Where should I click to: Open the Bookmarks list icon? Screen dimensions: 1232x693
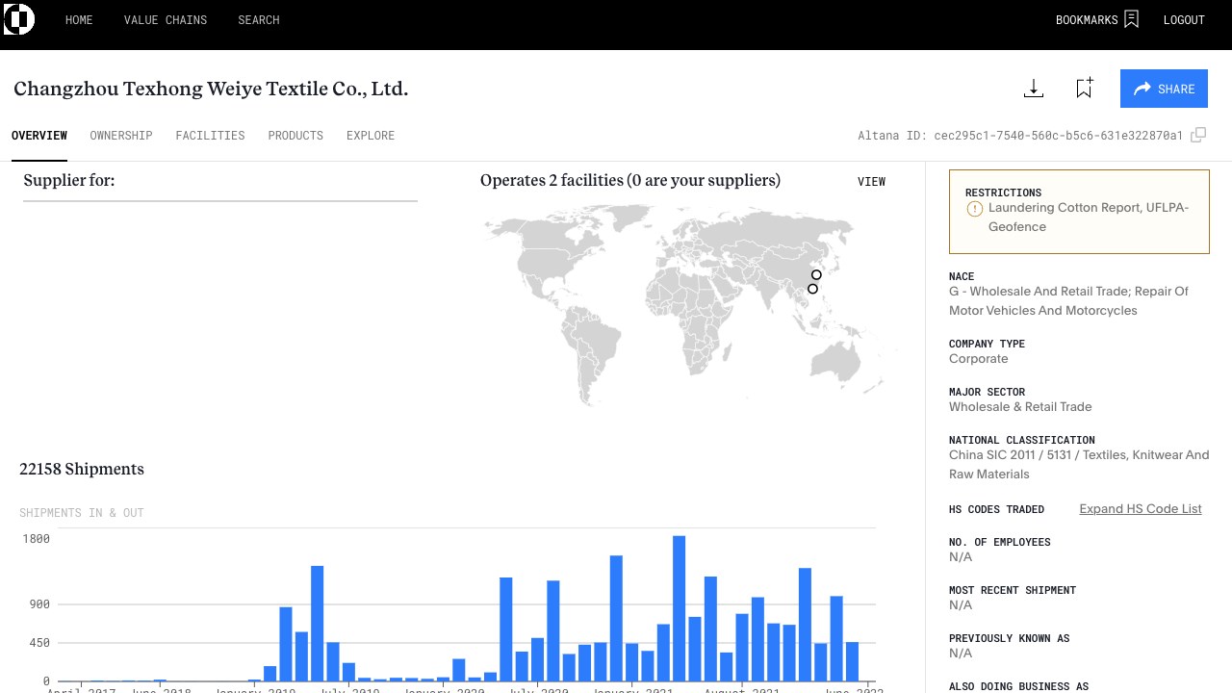click(x=1131, y=19)
